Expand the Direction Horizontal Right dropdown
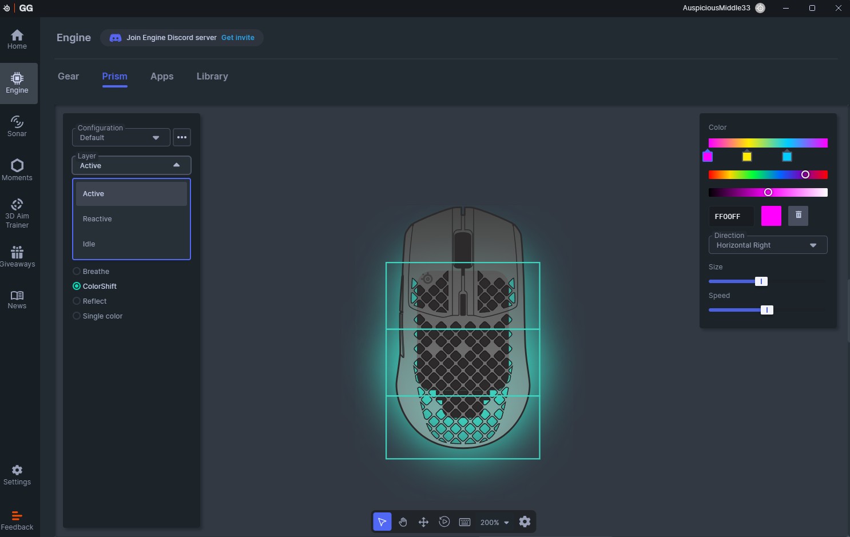 tap(767, 245)
